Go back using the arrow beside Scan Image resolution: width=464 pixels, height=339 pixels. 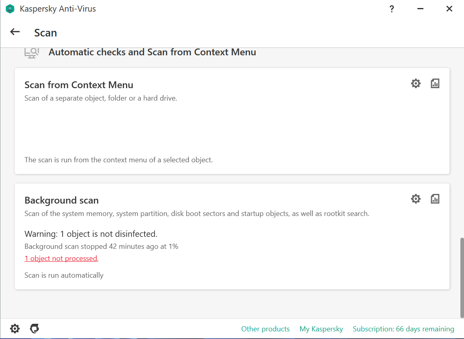click(x=15, y=32)
